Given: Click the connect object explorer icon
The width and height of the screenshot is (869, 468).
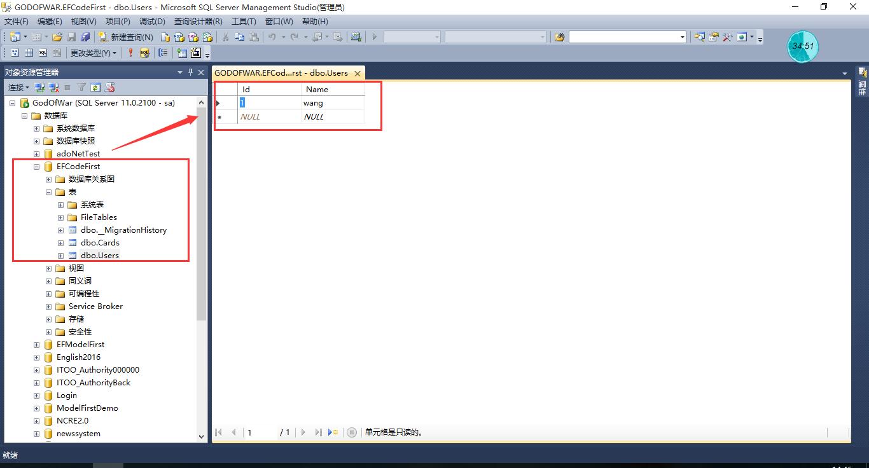Looking at the screenshot, I should click(39, 87).
